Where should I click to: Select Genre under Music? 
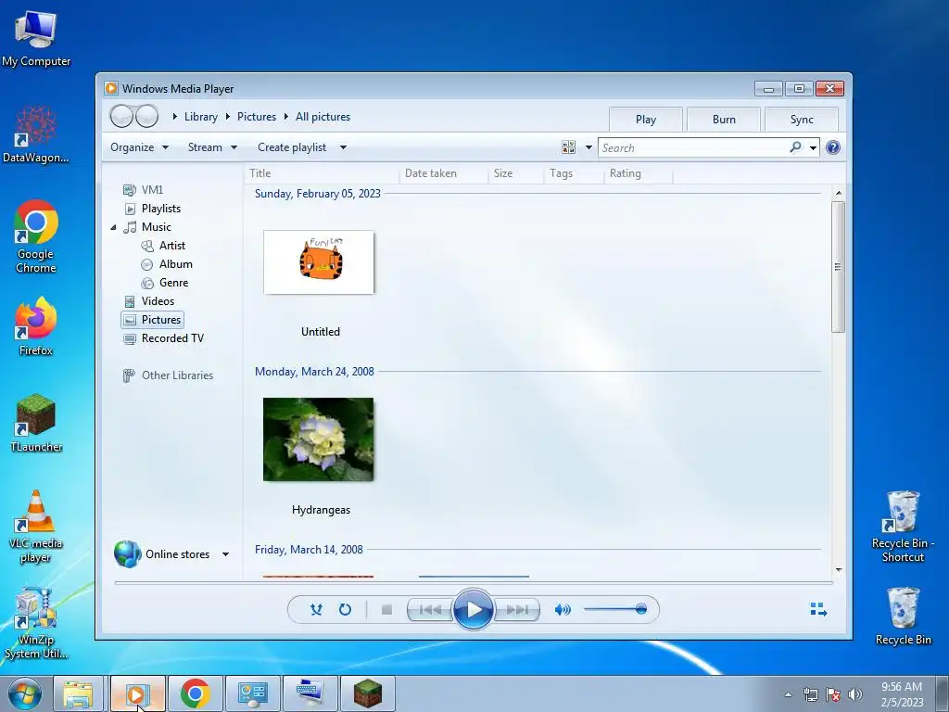(x=165, y=283)
